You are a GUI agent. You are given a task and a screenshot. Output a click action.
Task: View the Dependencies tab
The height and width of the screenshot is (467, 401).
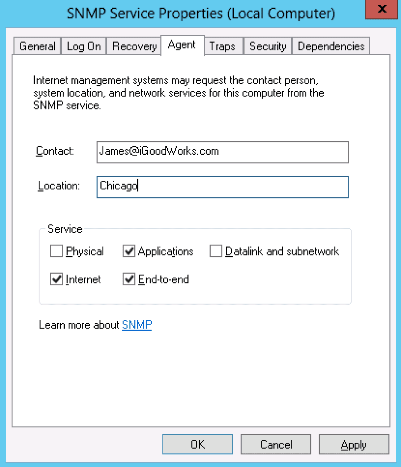pos(331,46)
